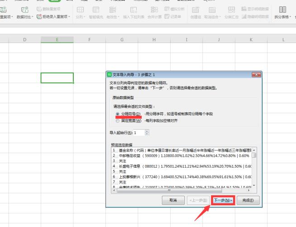Click the preview vertical scrollbar down arrow

(x=254, y=185)
